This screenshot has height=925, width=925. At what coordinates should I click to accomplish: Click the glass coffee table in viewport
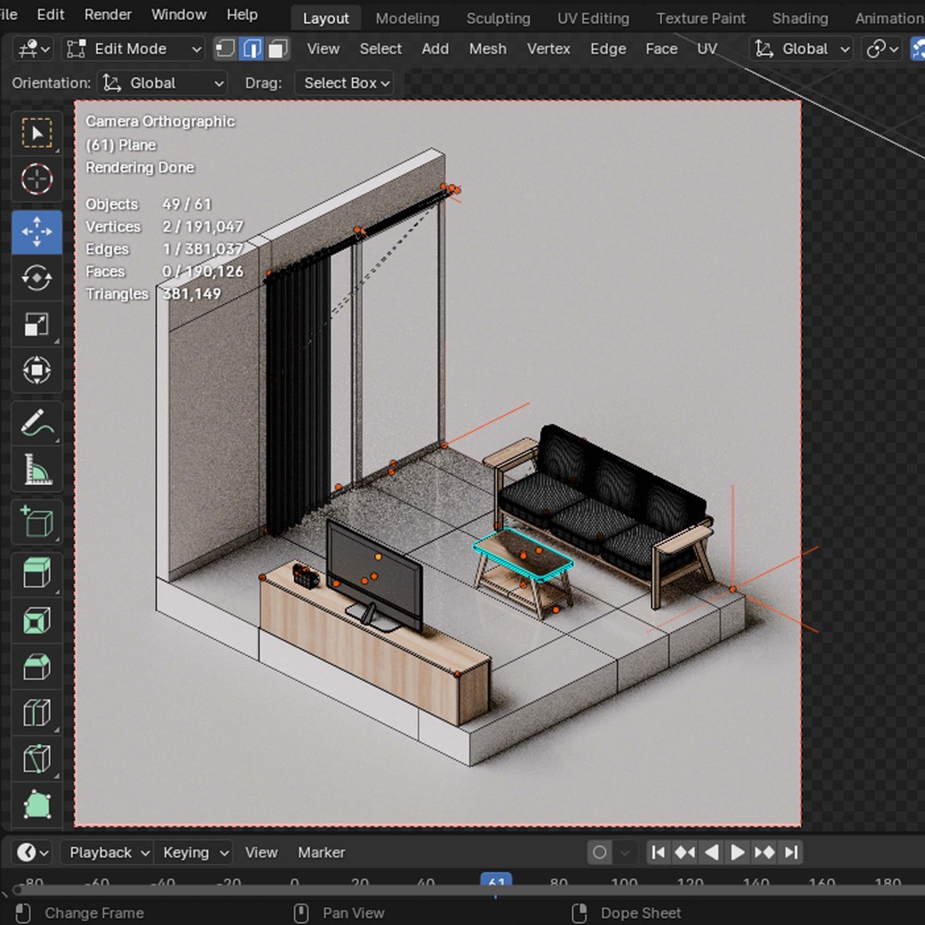pos(523,571)
